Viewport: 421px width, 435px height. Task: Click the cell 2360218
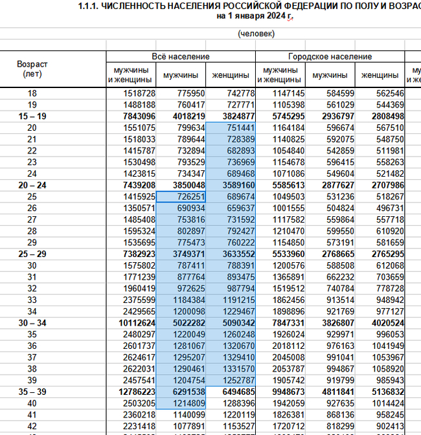[x=131, y=415]
